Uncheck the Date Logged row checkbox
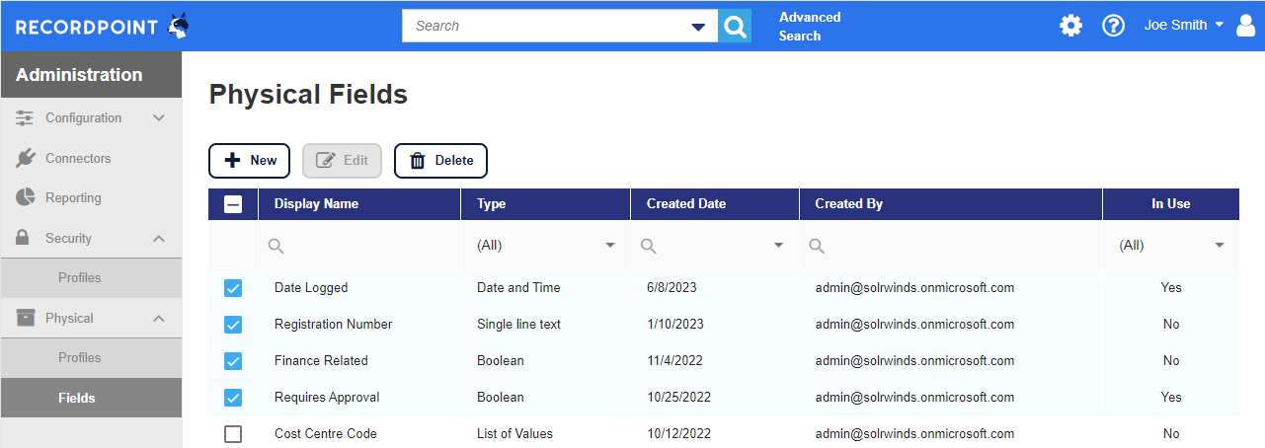1265x448 pixels. (233, 288)
